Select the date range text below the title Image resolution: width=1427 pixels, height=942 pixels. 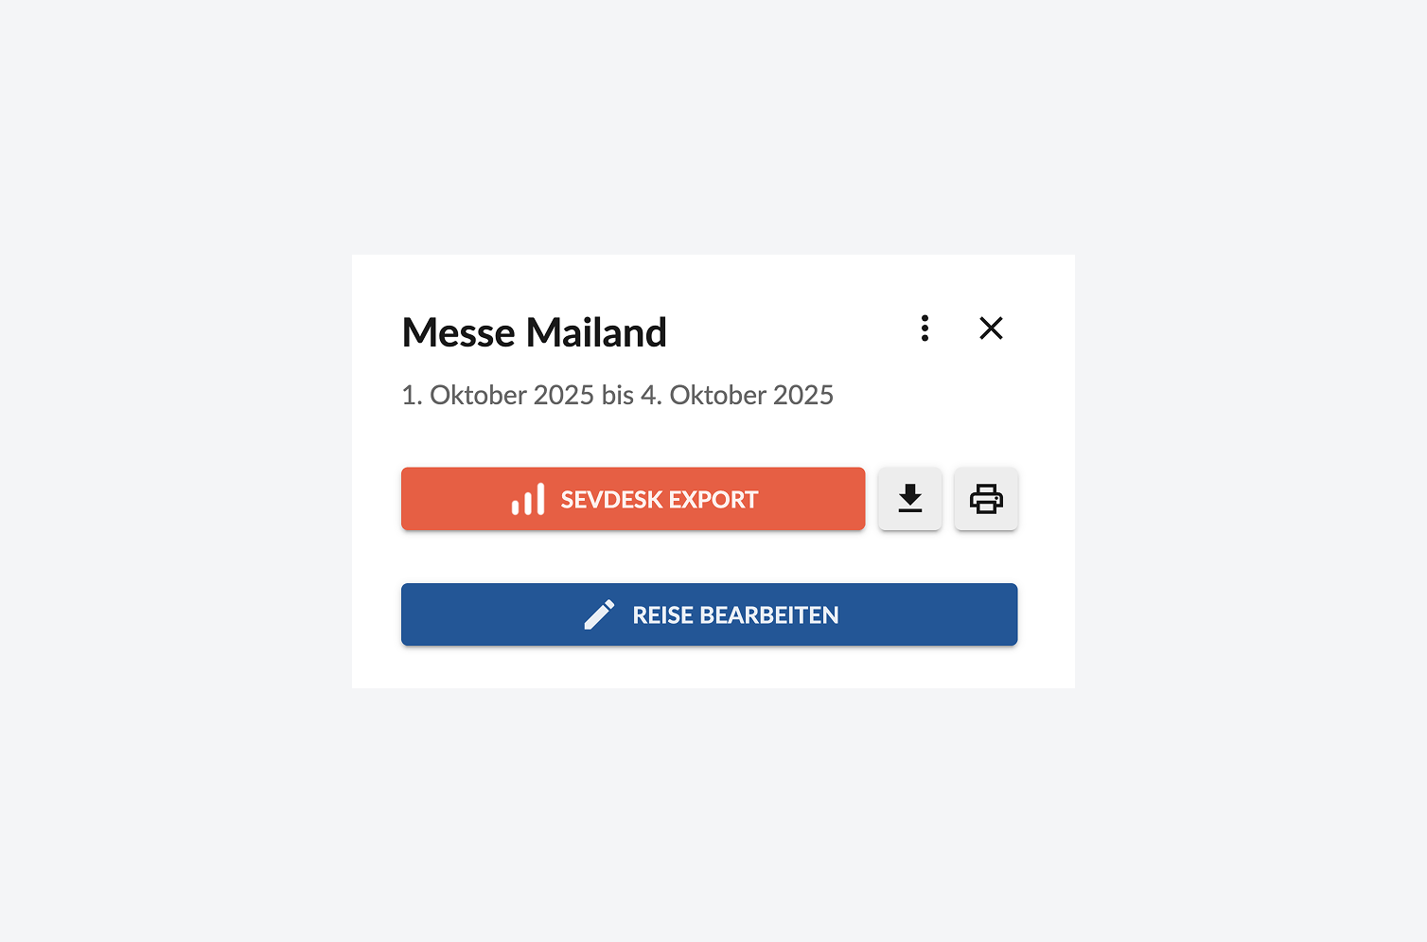click(x=616, y=395)
